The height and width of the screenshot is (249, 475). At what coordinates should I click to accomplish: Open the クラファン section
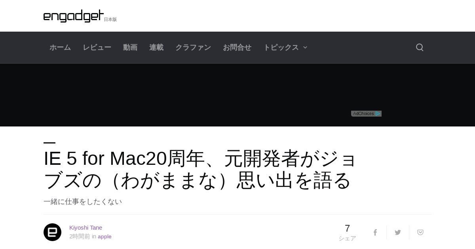[193, 47]
